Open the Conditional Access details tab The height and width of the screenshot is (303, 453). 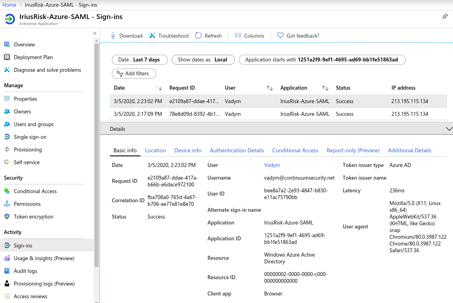click(x=295, y=150)
